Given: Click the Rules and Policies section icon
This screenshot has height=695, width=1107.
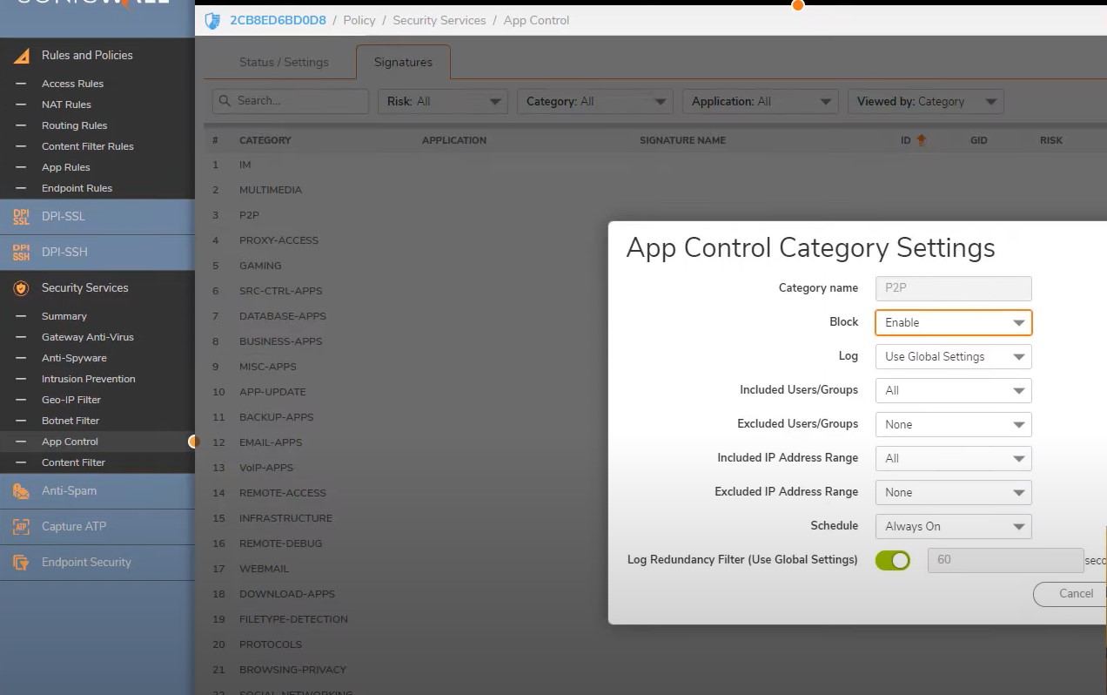Looking at the screenshot, I should pos(21,55).
